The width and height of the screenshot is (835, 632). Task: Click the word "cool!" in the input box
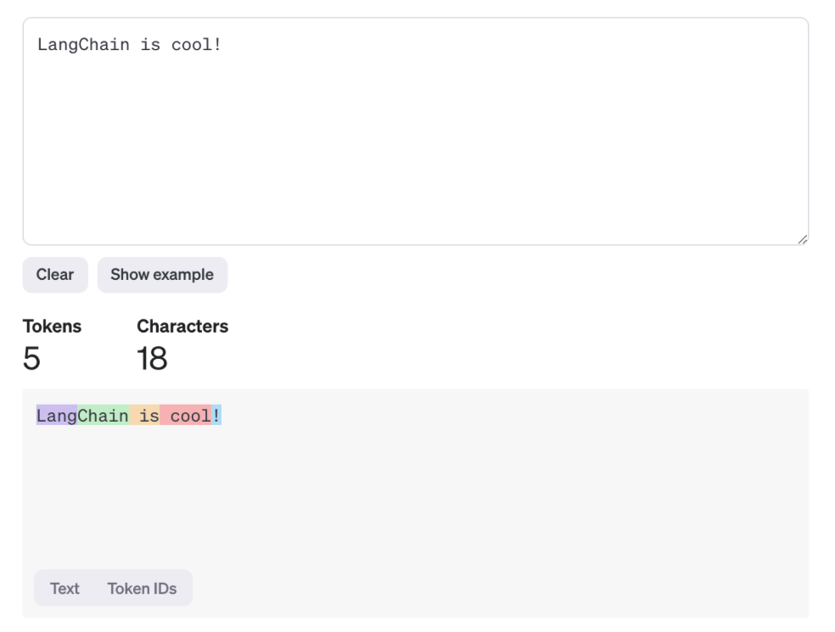[x=196, y=45]
